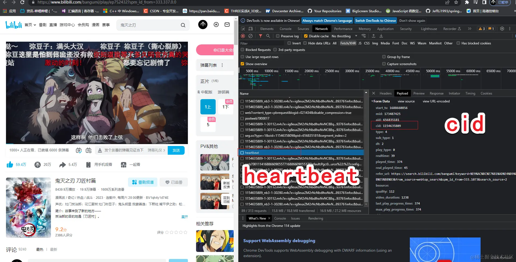This screenshot has width=516, height=262.
Task: Click Don't show again button
Action: (x=412, y=20)
